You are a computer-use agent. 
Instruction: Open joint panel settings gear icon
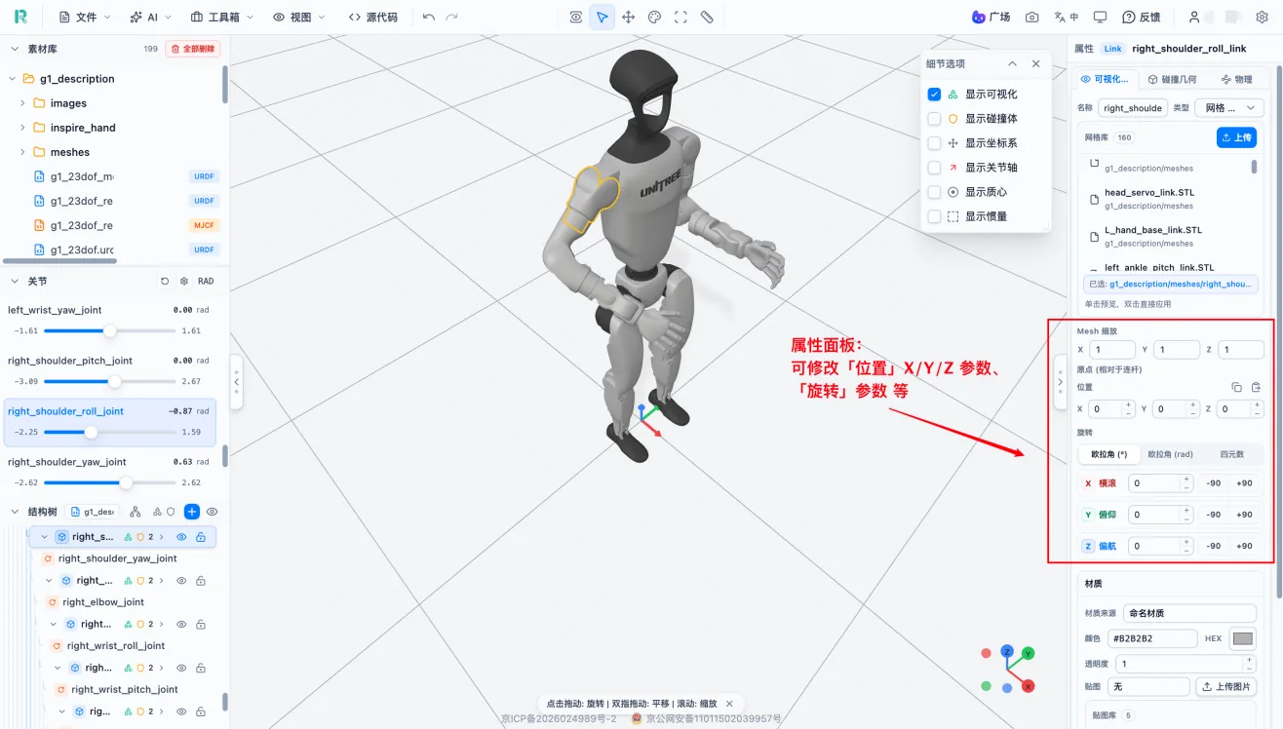(184, 281)
